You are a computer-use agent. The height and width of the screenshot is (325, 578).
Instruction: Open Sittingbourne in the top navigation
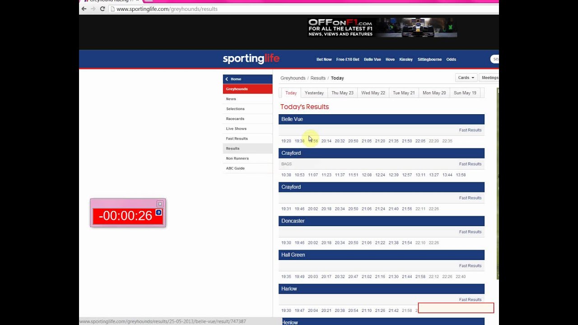[x=429, y=60]
